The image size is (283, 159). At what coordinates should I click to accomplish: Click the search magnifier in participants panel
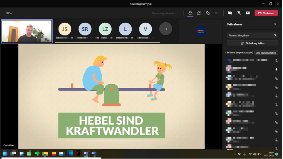point(275,35)
